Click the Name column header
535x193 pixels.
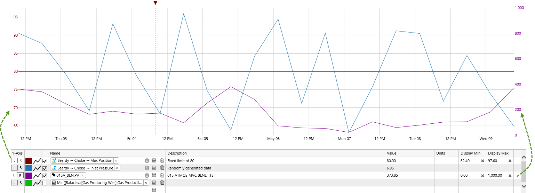pos(107,153)
